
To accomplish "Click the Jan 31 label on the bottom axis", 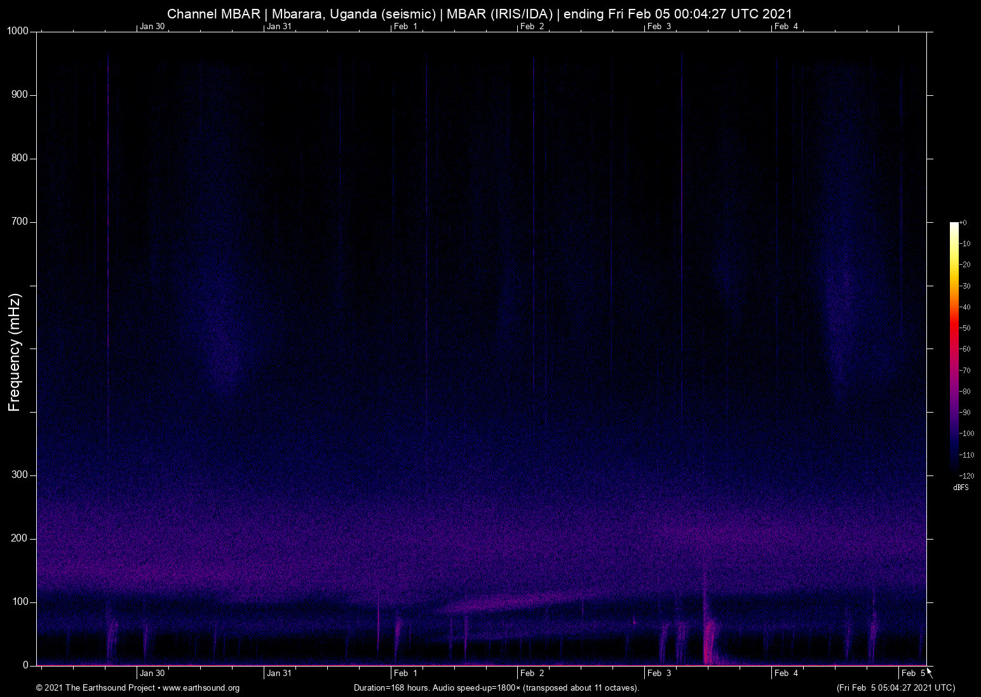I will click(279, 674).
